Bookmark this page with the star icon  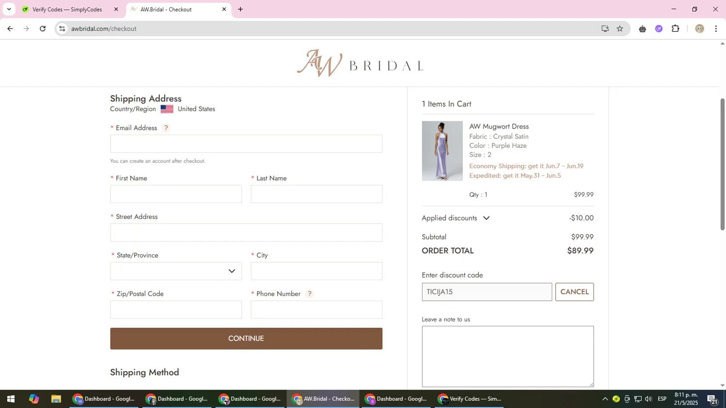pos(620,29)
